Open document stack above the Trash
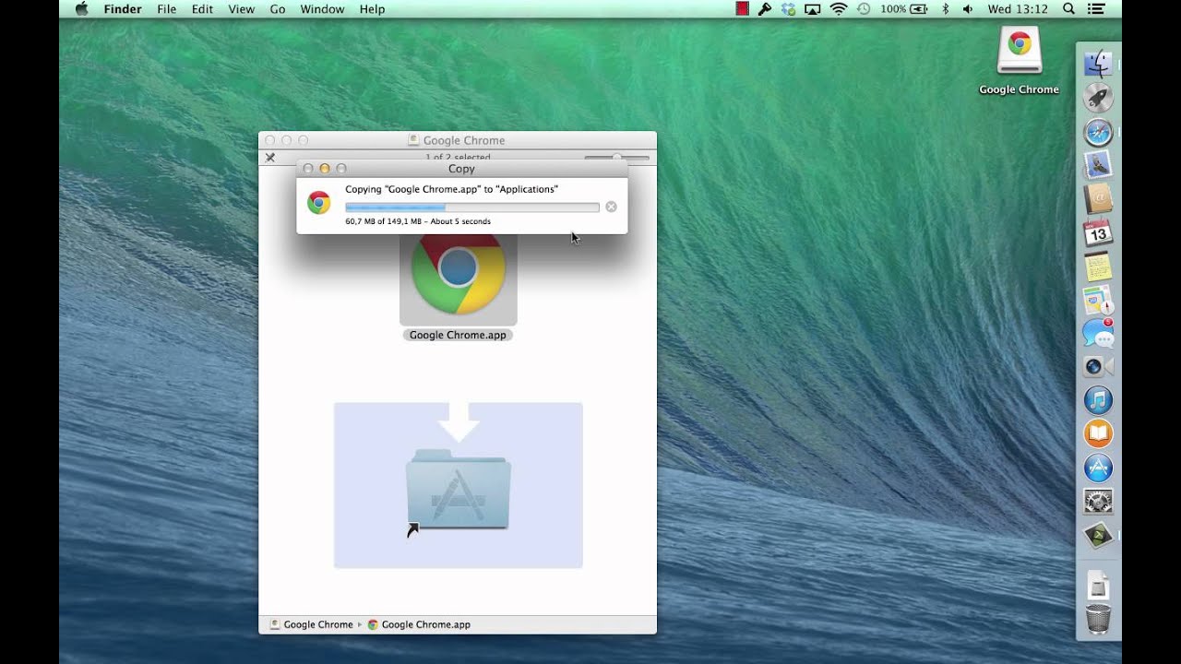 1098,585
